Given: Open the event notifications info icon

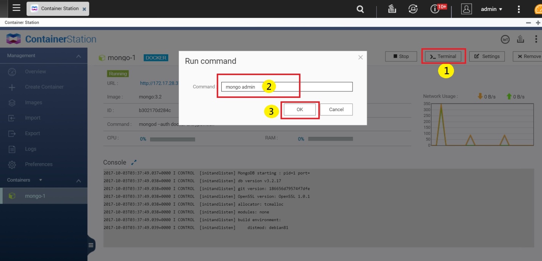Looking at the screenshot, I should tap(434, 9).
